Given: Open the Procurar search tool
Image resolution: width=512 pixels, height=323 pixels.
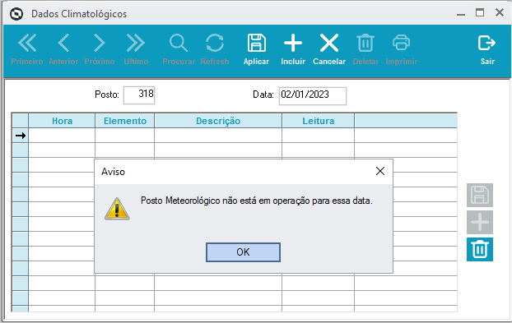Looking at the screenshot, I should tap(179, 49).
